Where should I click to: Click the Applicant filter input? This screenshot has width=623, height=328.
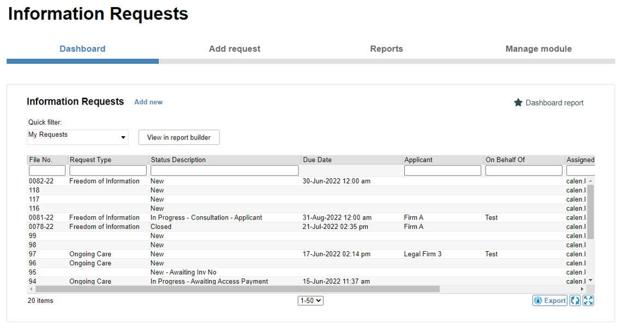tap(442, 171)
